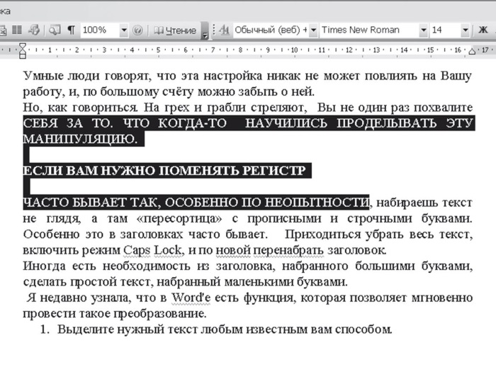
Task: Click the Styles and Formatting icon
Action: point(225,30)
